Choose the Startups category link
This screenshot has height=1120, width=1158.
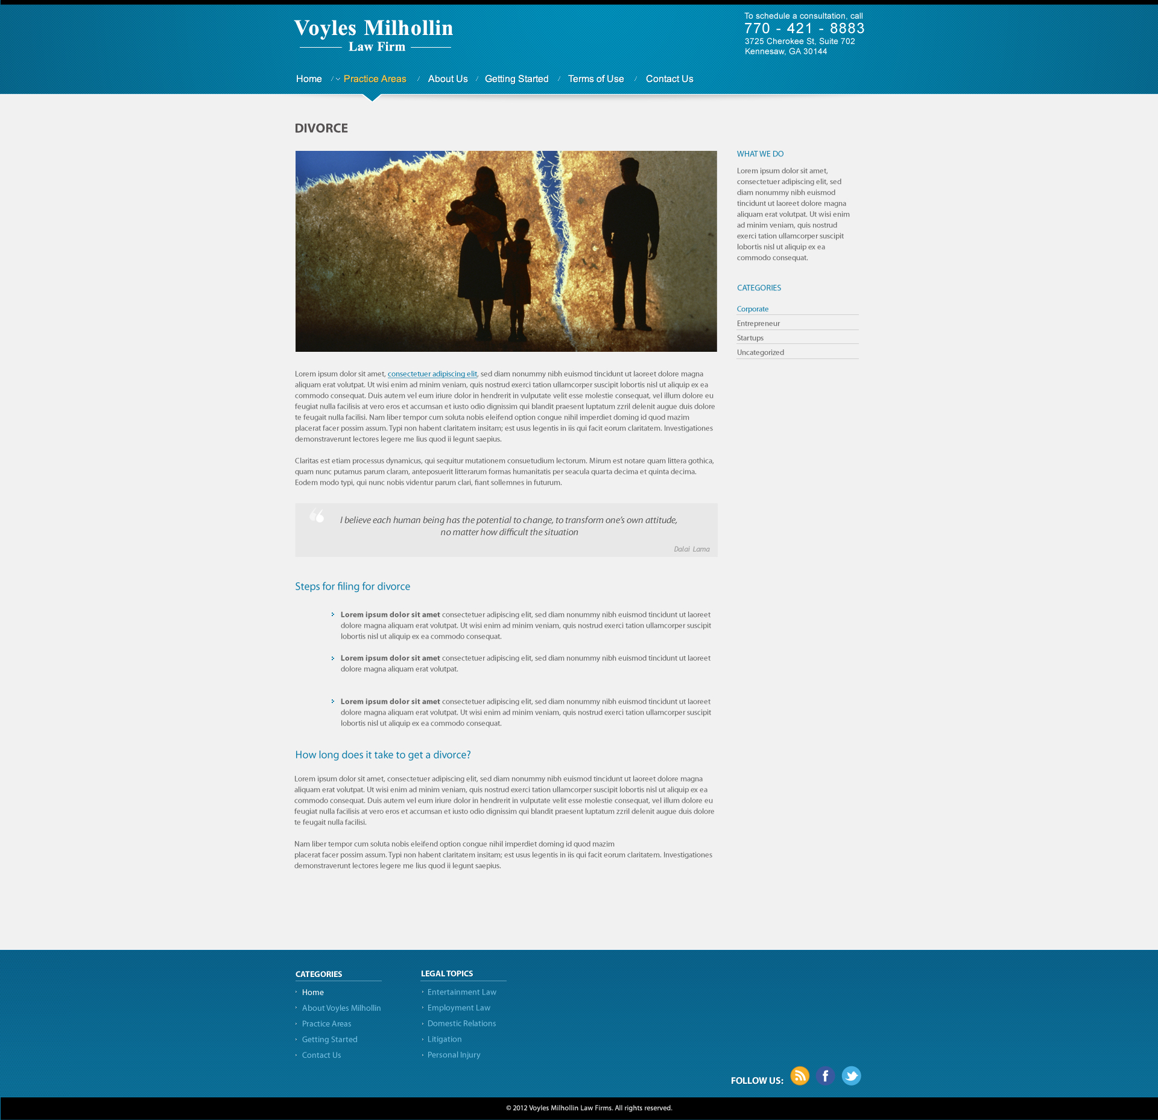pos(750,338)
